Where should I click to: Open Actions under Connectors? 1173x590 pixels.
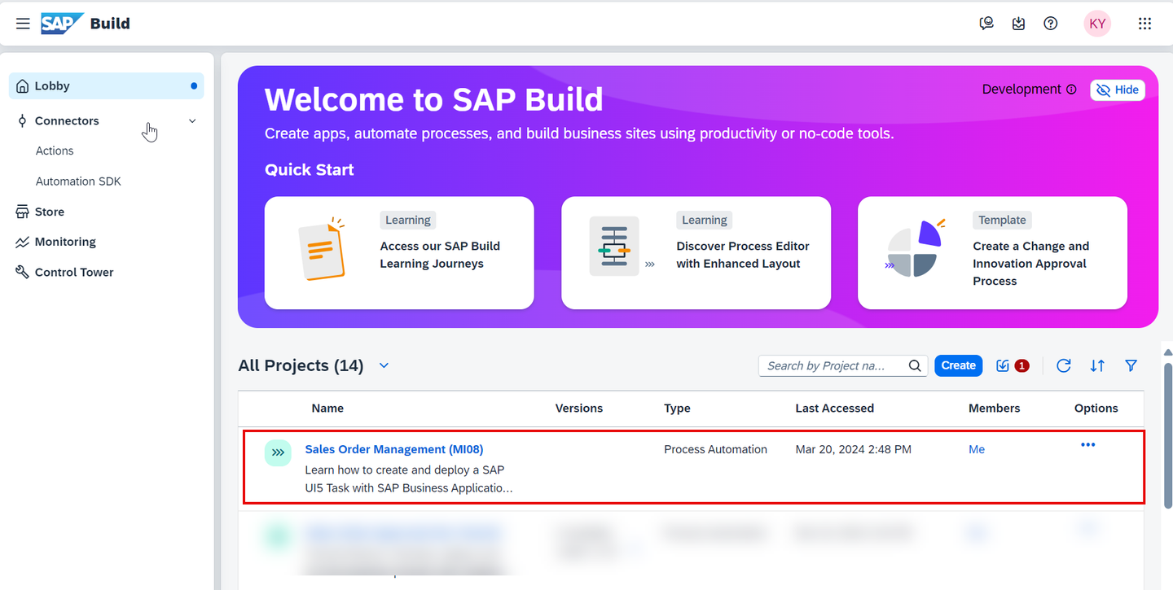coord(55,151)
